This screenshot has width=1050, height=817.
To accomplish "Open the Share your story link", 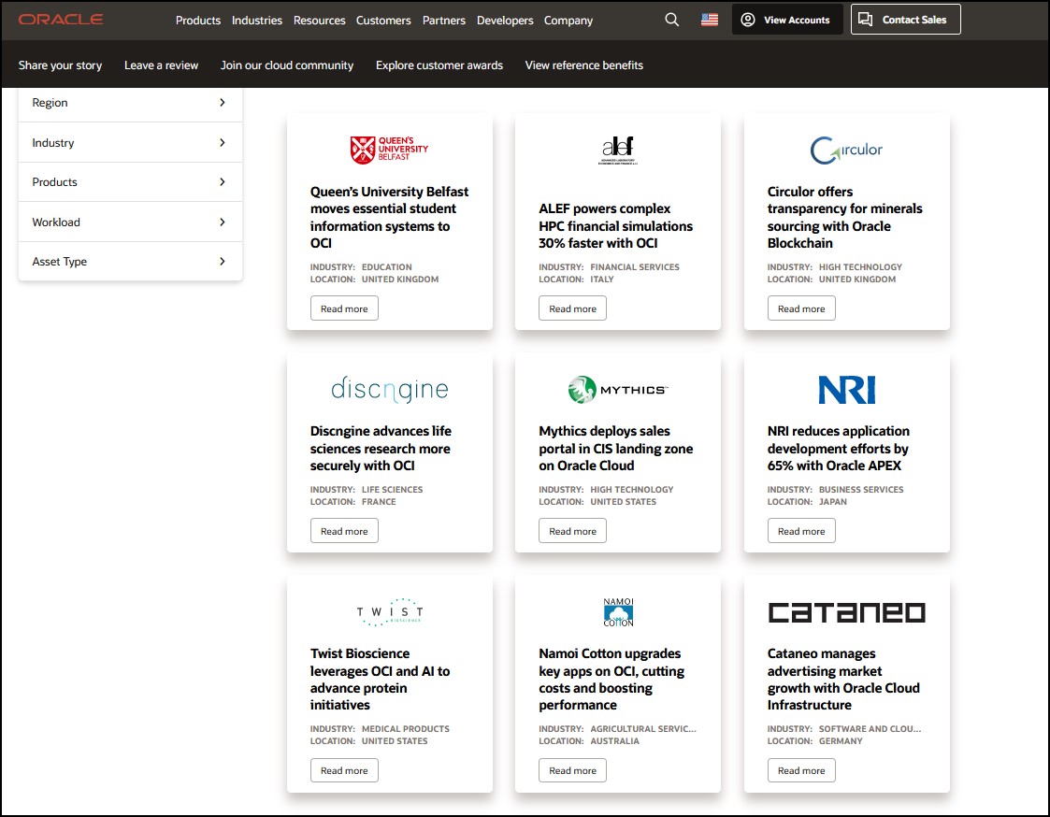I will [x=60, y=65].
